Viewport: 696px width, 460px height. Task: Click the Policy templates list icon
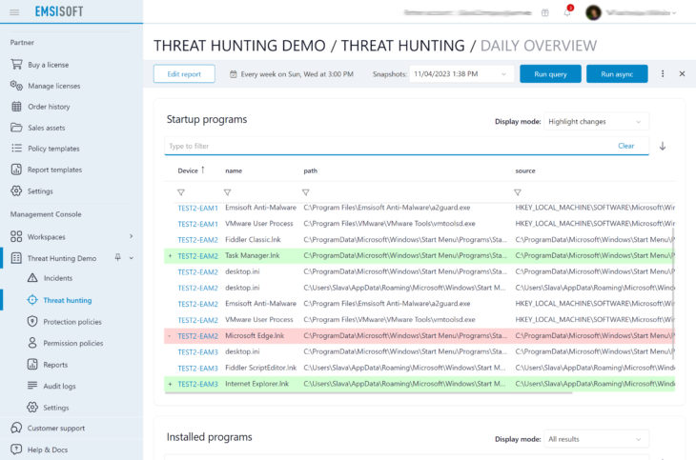tap(16, 149)
